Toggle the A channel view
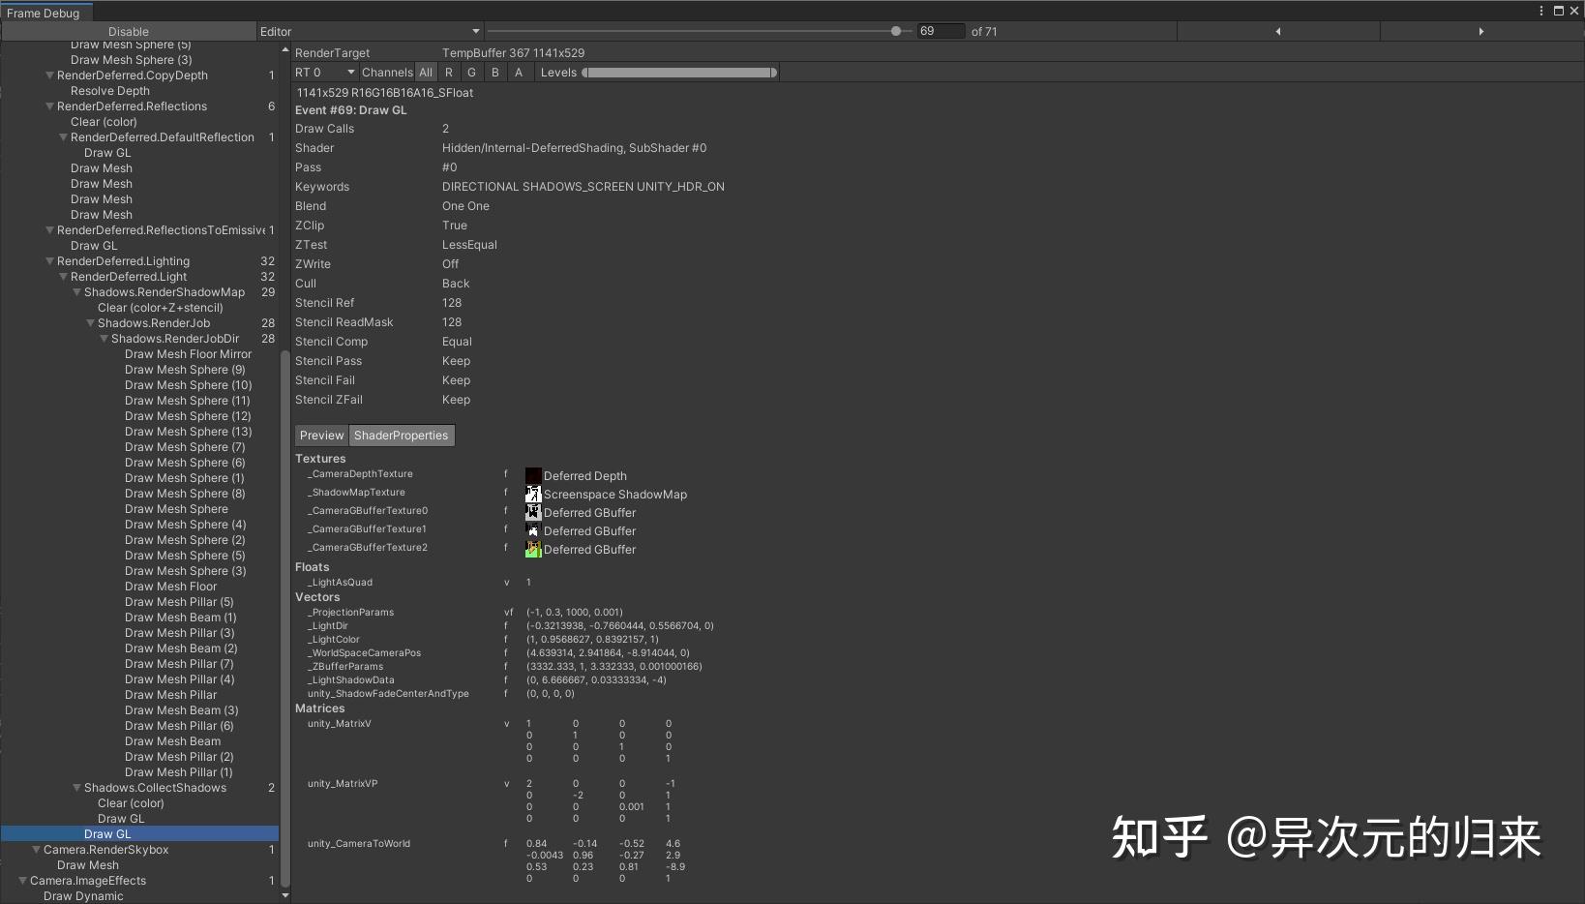This screenshot has width=1585, height=904. coord(519,72)
